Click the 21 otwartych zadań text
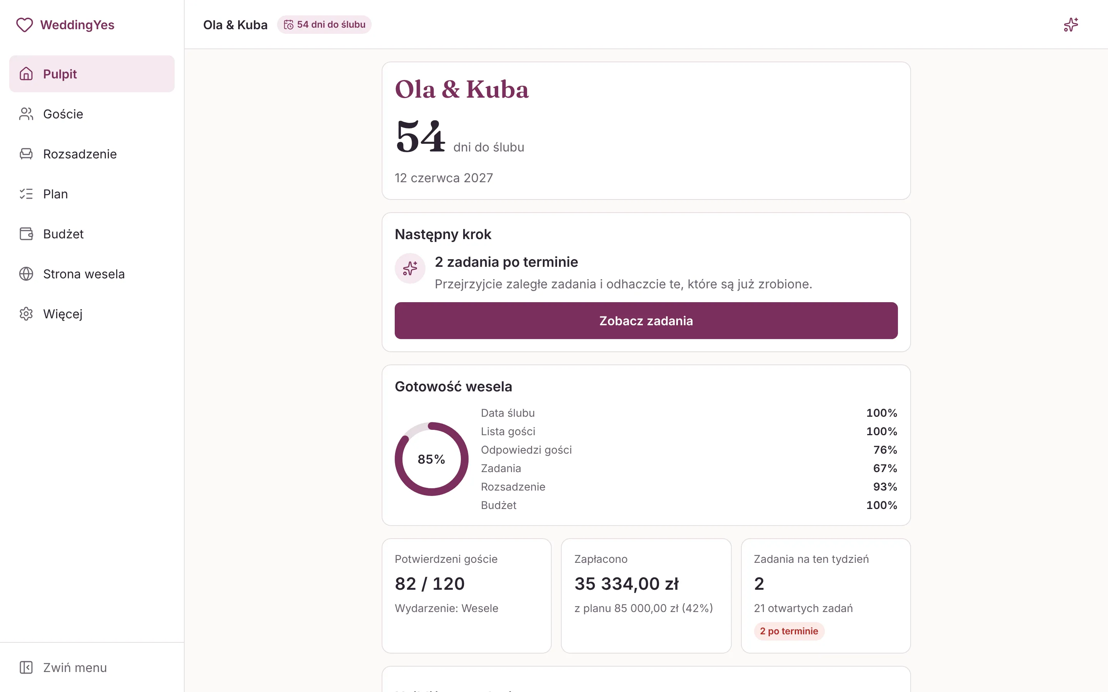 coord(803,608)
